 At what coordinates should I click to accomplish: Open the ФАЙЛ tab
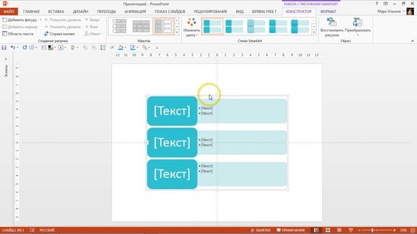click(8, 12)
